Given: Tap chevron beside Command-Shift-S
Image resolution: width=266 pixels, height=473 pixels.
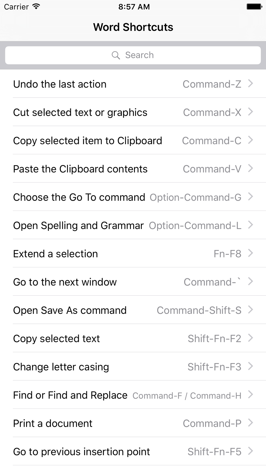Looking at the screenshot, I should (250, 310).
